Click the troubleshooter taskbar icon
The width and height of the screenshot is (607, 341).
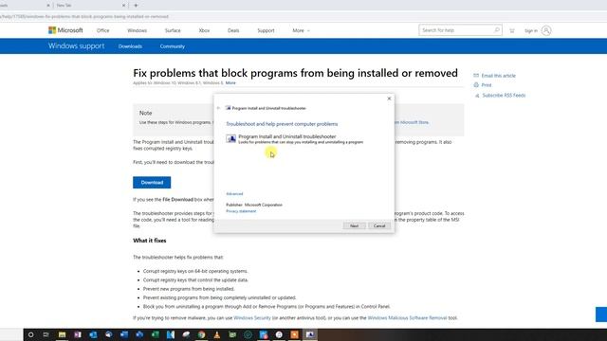[310, 334]
